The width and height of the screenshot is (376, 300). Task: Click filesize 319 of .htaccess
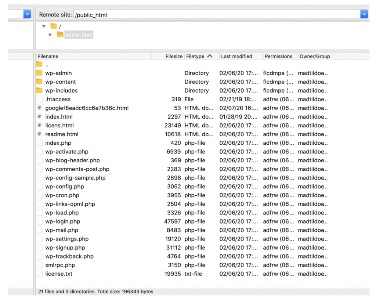176,99
